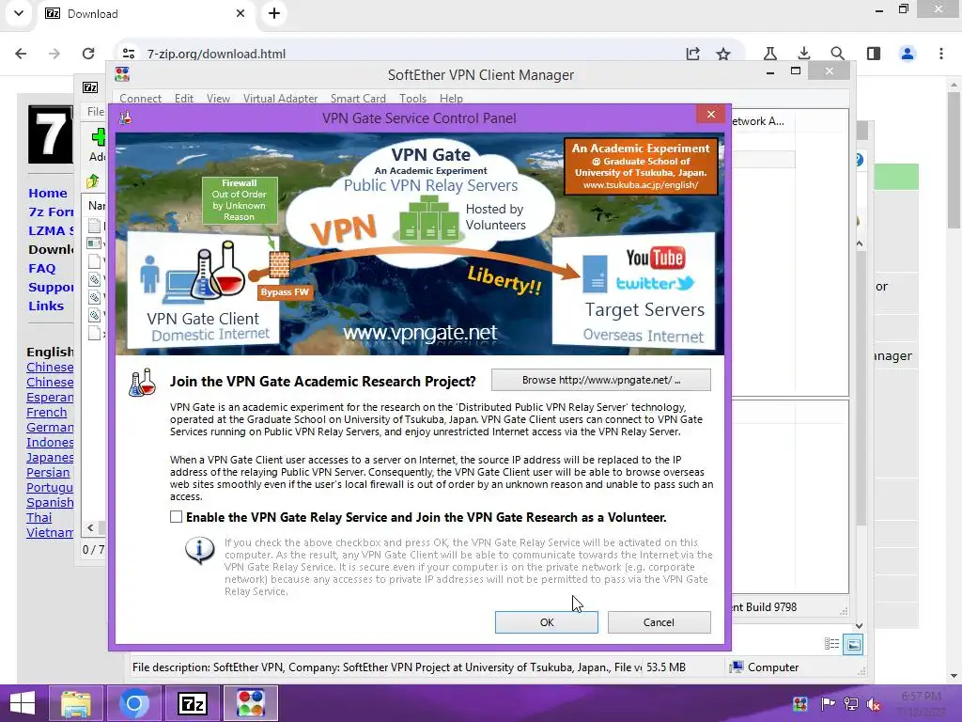Screen dimensions: 962x722
Task: Open Edit menu in SoftEther VPN Client Manager
Action: [183, 98]
